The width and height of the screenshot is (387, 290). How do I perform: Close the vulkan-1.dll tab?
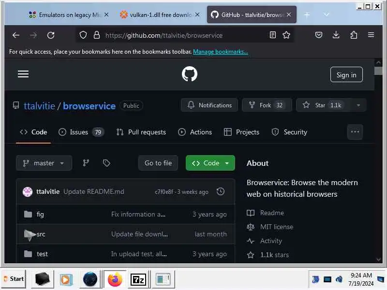pyautogui.click(x=197, y=15)
